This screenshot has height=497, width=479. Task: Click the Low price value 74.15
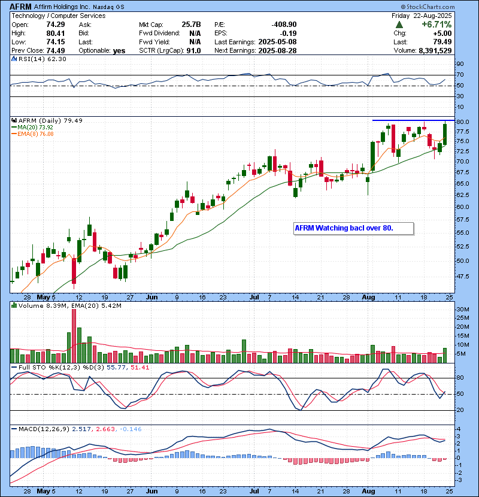(56, 42)
